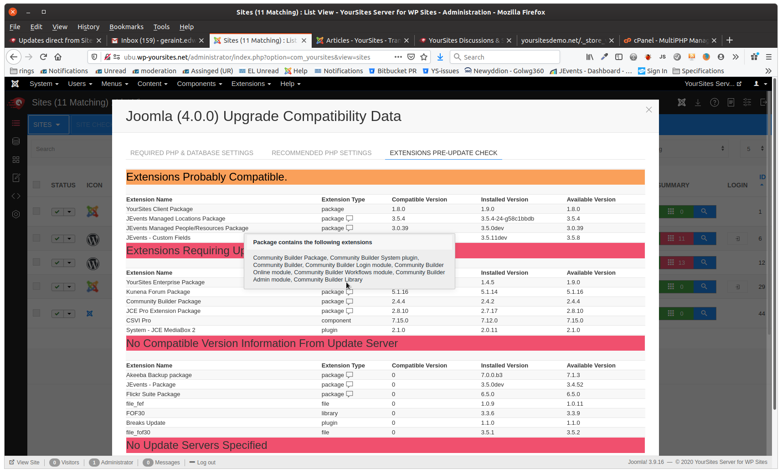Open the Menus dropdown in admin bar
782x473 pixels.
click(115, 84)
